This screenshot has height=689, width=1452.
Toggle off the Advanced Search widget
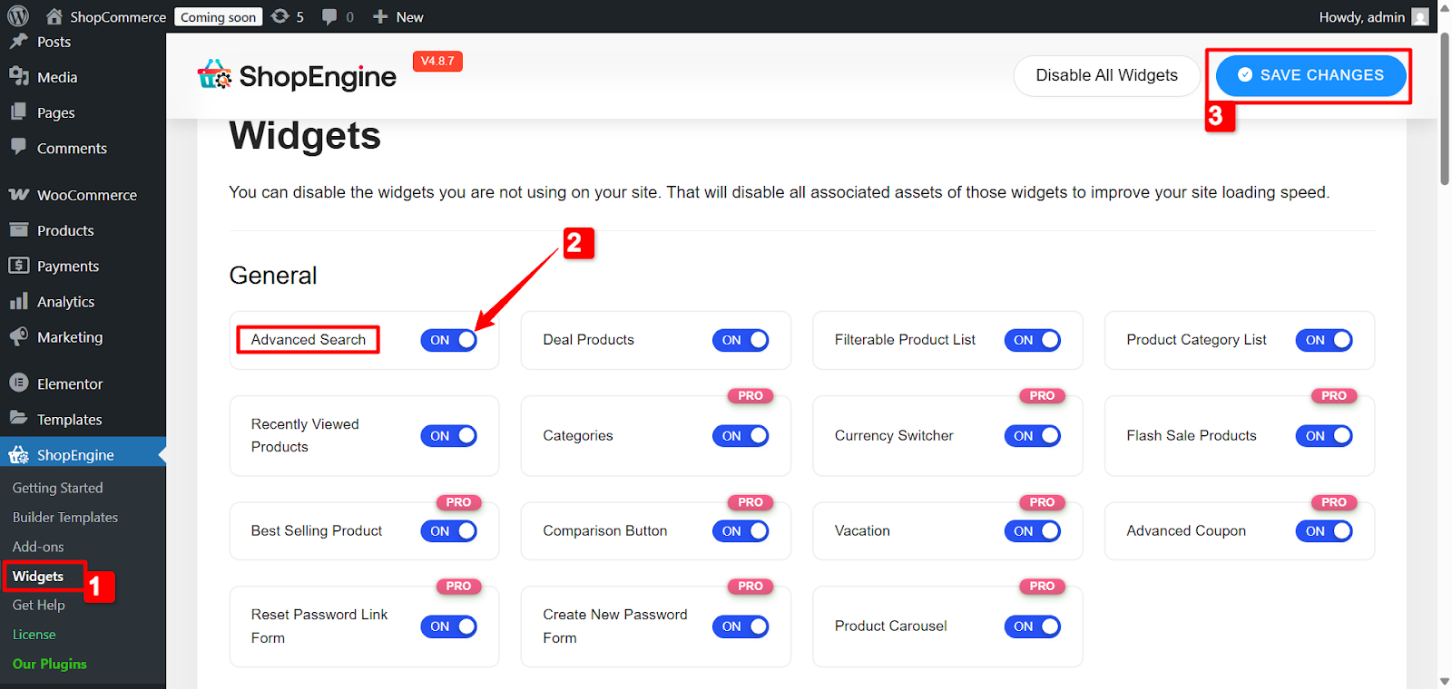(x=448, y=340)
